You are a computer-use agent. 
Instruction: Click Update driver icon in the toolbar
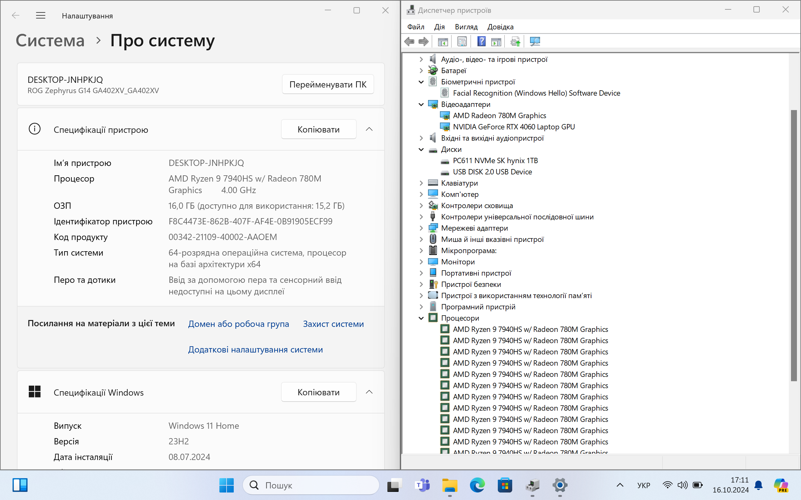515,42
